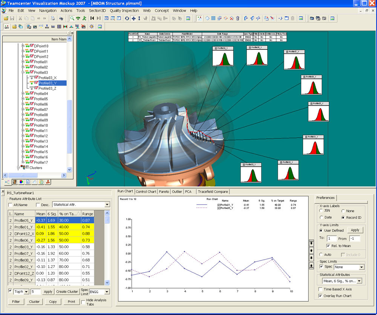The height and width of the screenshot is (315, 377).
Task: Click the first camera snapshot icon
Action: point(312,18)
